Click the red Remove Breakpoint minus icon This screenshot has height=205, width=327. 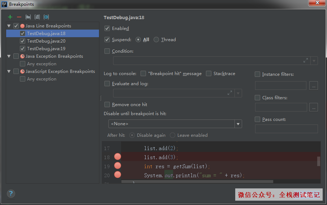(19, 17)
